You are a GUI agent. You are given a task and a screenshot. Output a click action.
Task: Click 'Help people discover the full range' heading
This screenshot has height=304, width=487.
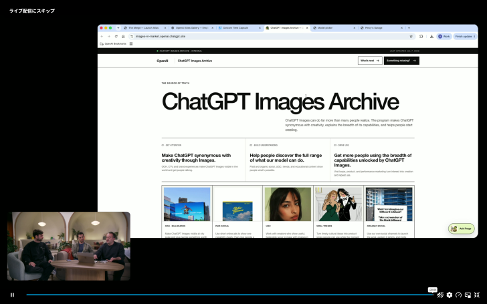286,158
